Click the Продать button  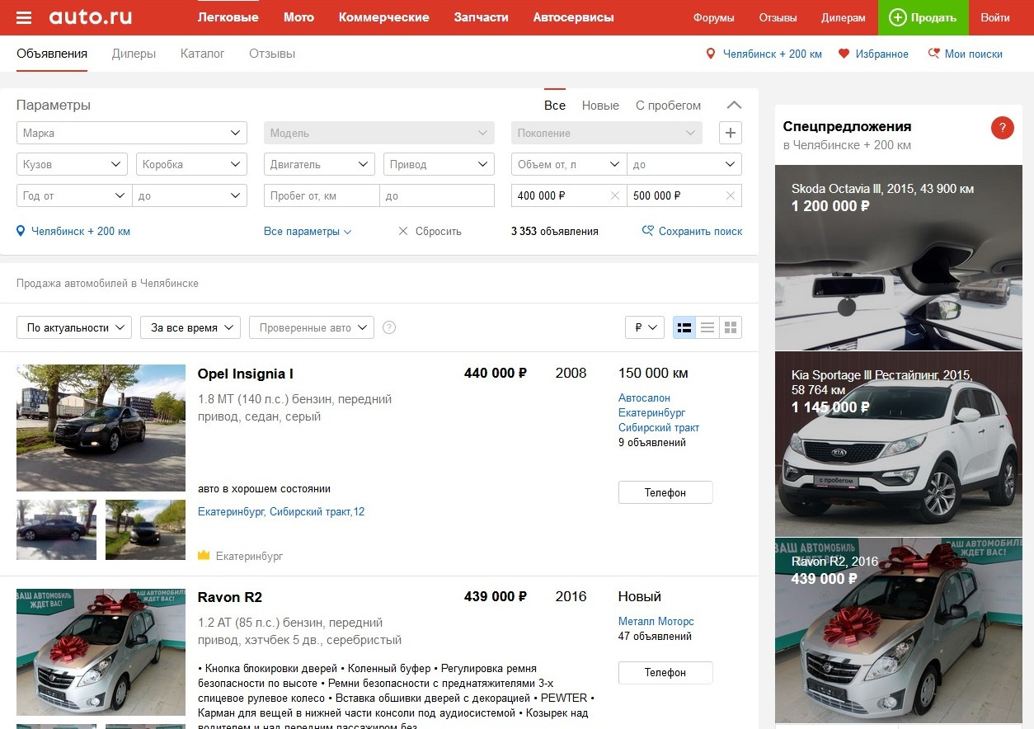923,17
